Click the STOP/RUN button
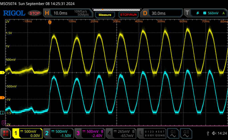228x140 pixels. pos(128,15)
